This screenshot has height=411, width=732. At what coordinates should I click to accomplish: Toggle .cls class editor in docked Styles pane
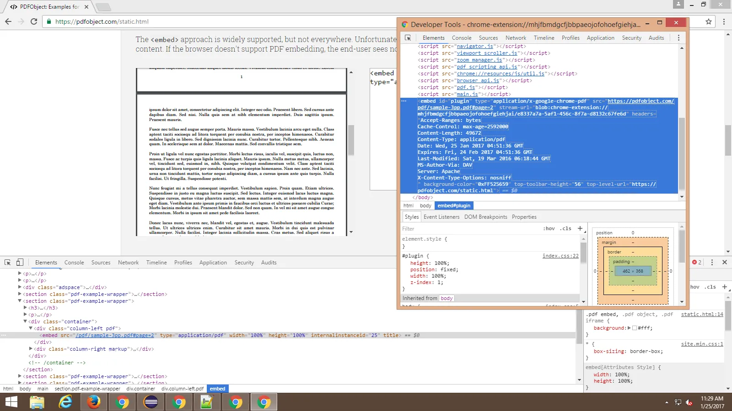pyautogui.click(x=710, y=287)
